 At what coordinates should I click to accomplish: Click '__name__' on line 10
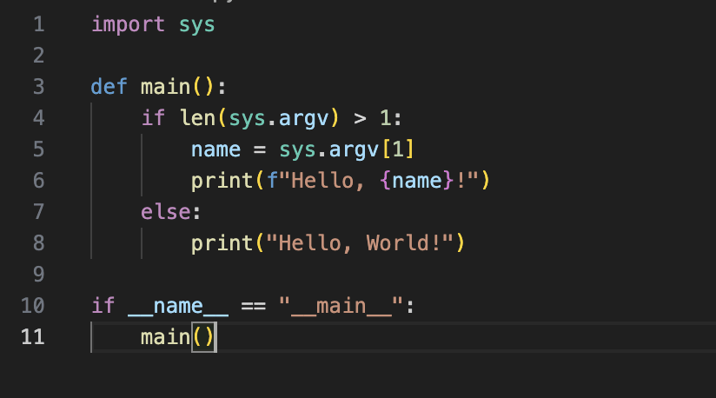[178, 306]
